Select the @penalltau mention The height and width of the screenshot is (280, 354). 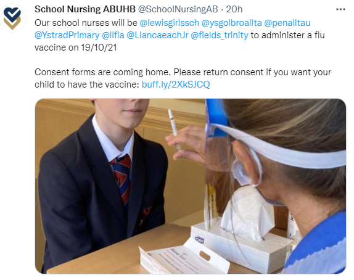(x=287, y=23)
